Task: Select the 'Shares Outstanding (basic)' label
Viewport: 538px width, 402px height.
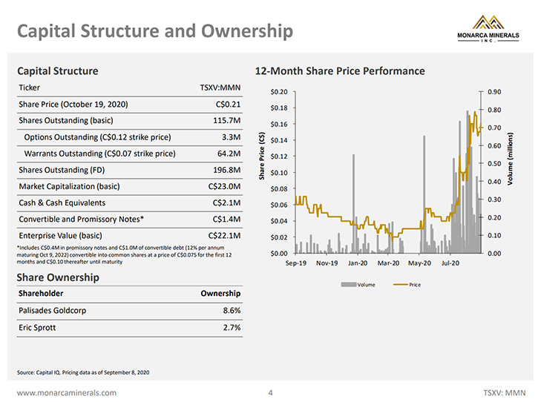Action: tap(66, 121)
